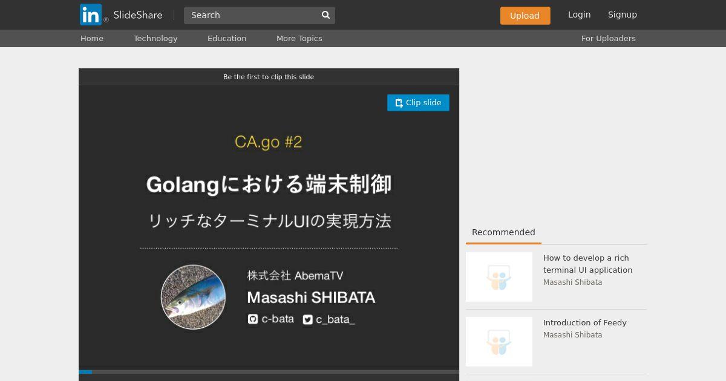This screenshot has height=381, width=726.
Task: Click the 'c_bata_' Twitter handle text
Action: (x=335, y=319)
